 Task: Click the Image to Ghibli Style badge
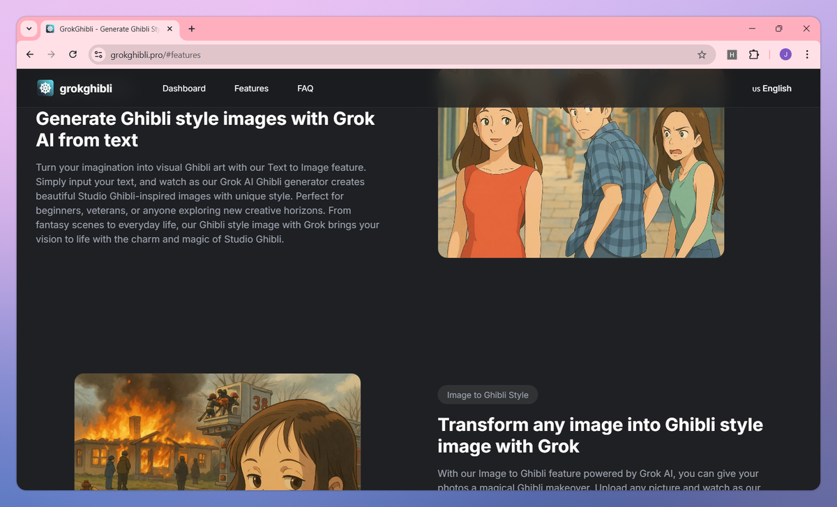[488, 395]
